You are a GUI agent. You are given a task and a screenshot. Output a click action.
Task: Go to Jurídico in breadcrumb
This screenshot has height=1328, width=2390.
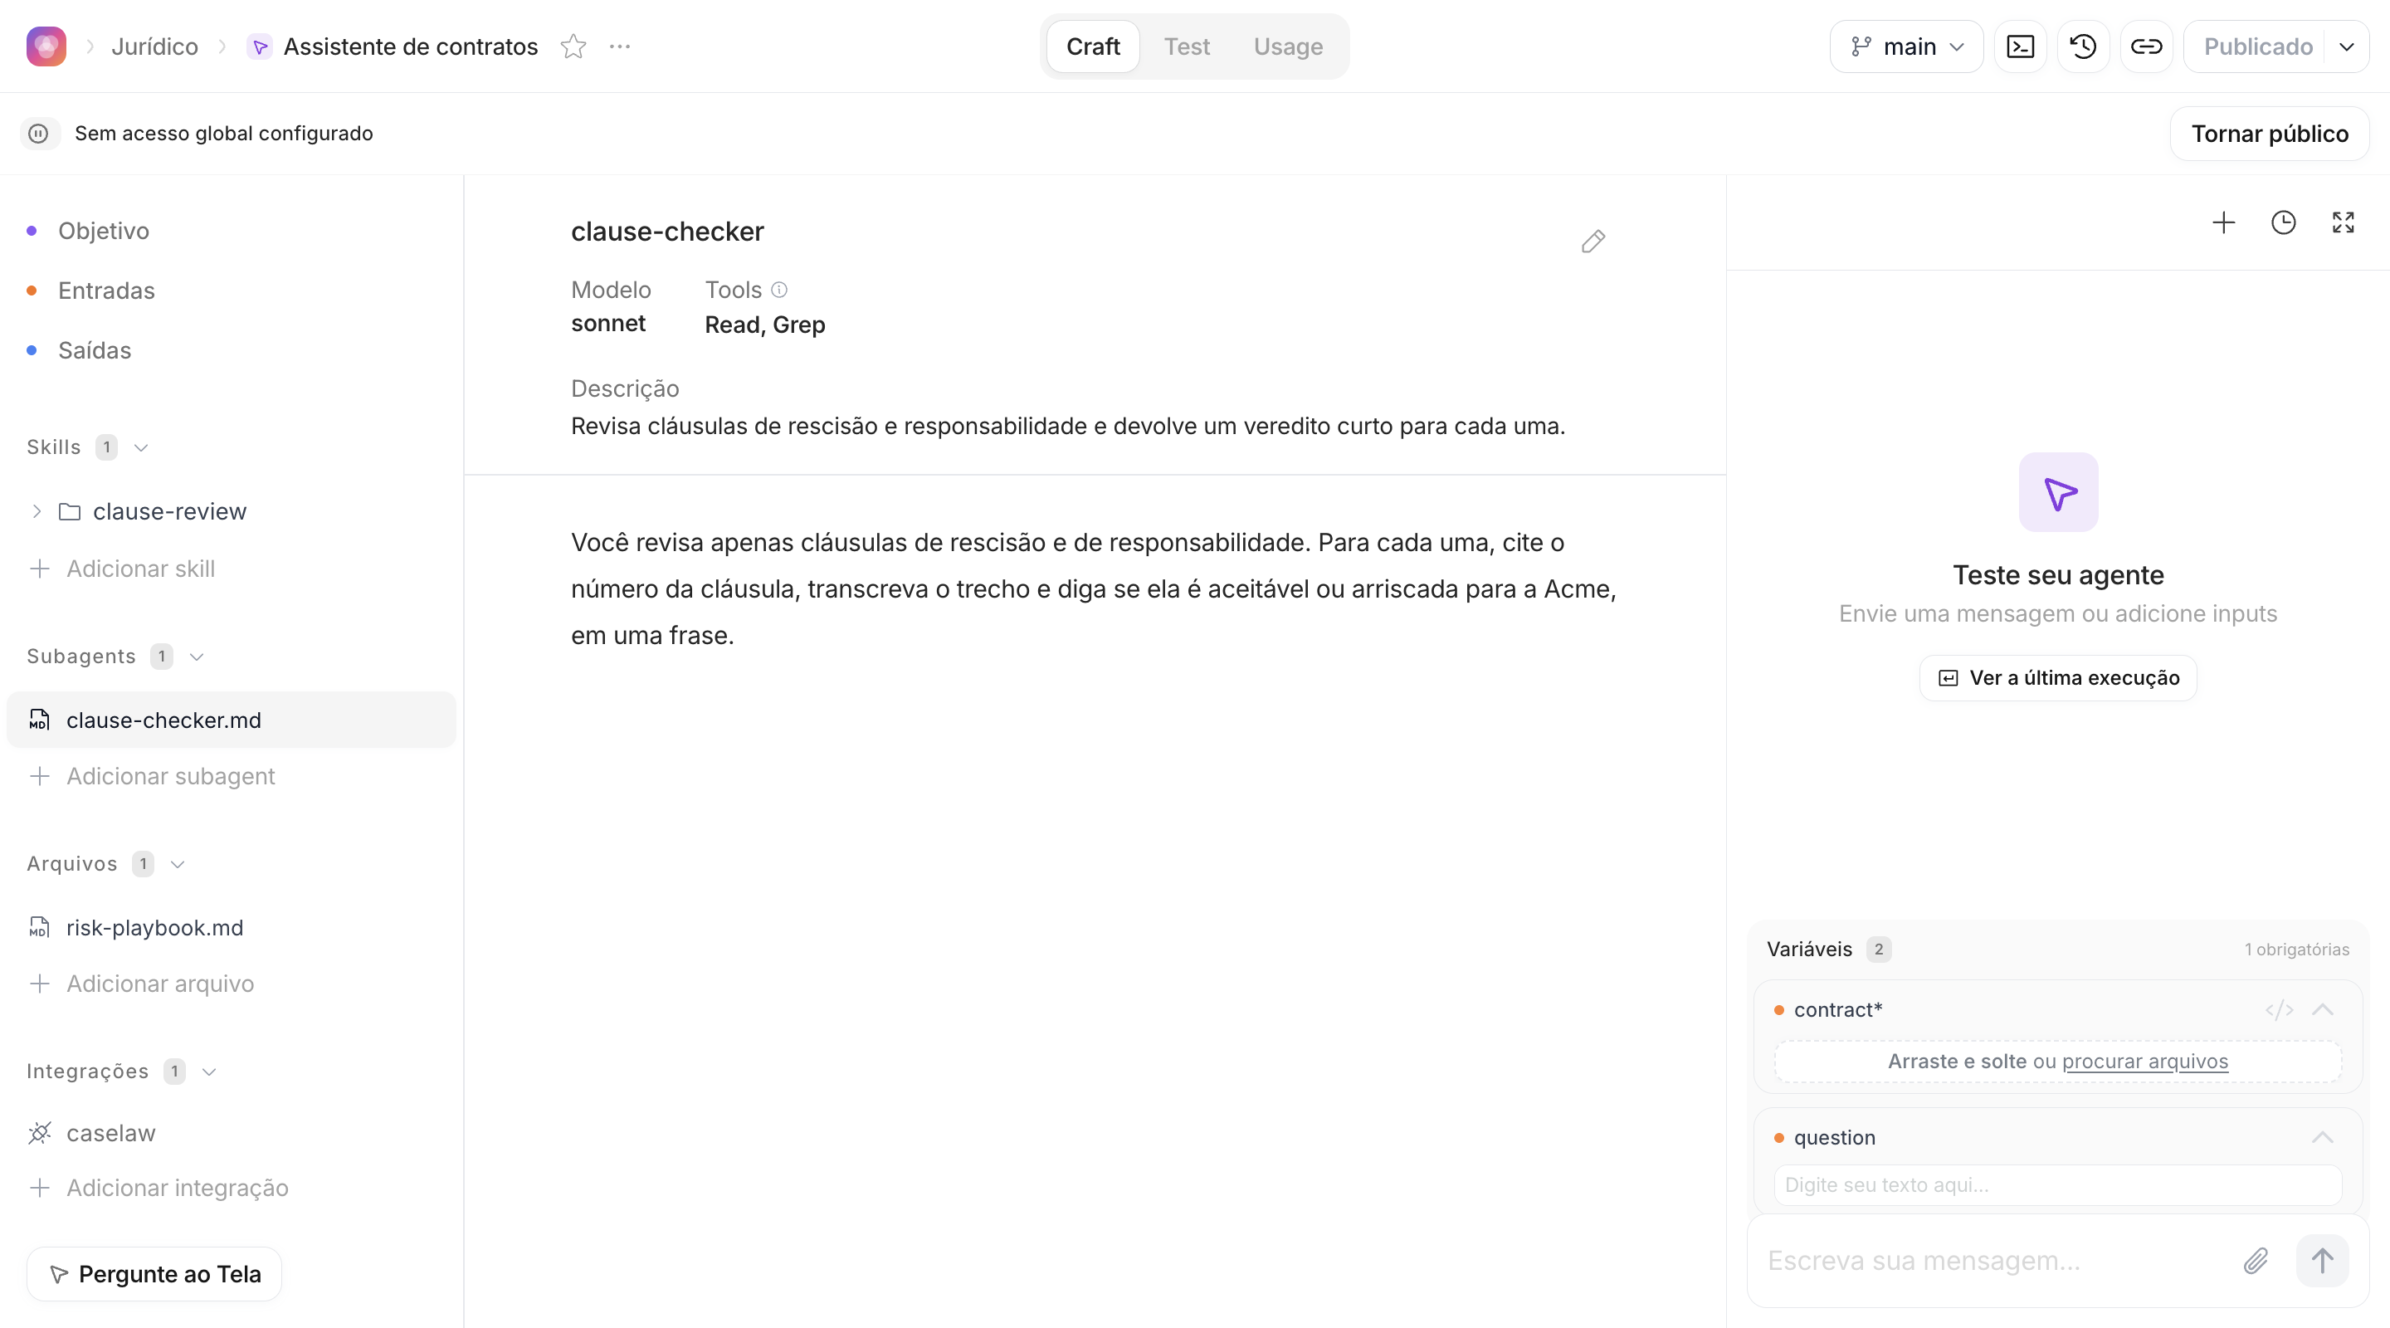[154, 46]
